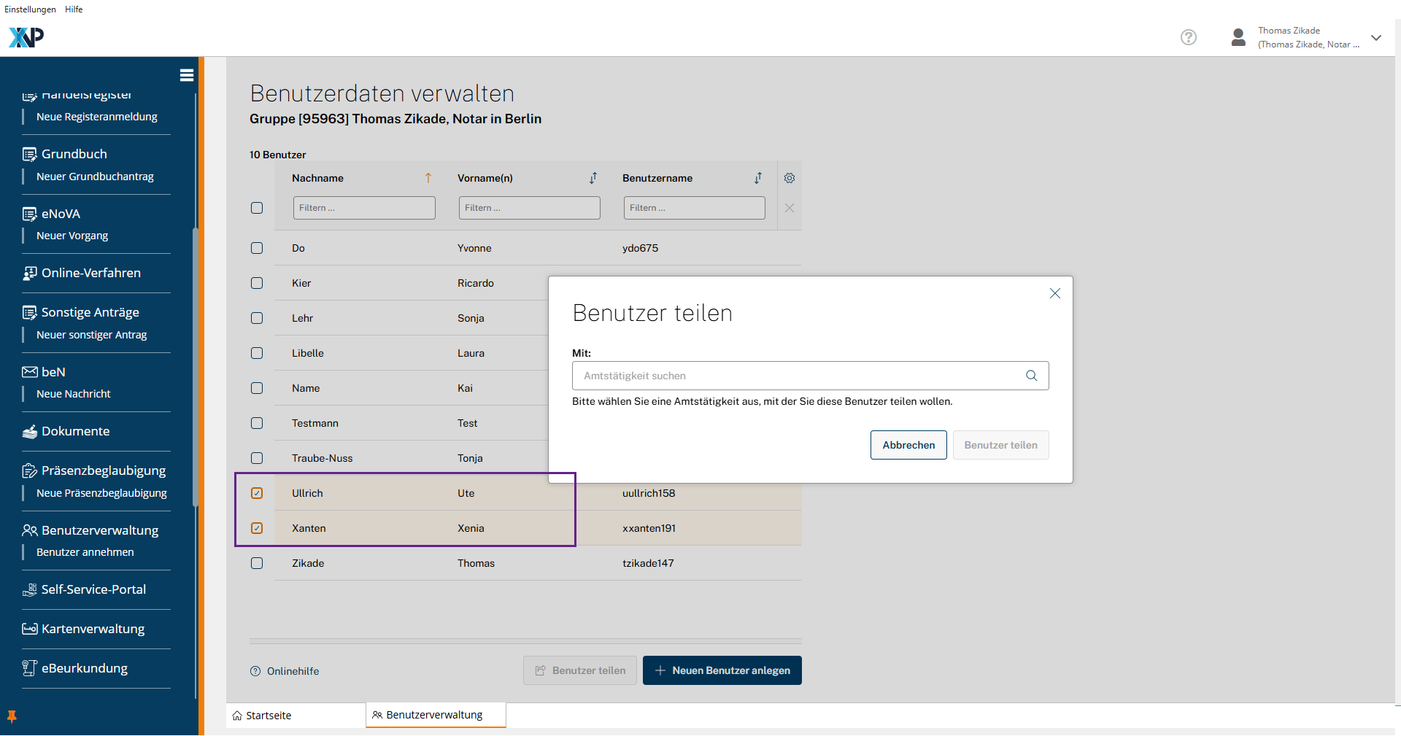Open the Onlinehilfe link
Screen dimensions: 1401x736
coord(292,671)
